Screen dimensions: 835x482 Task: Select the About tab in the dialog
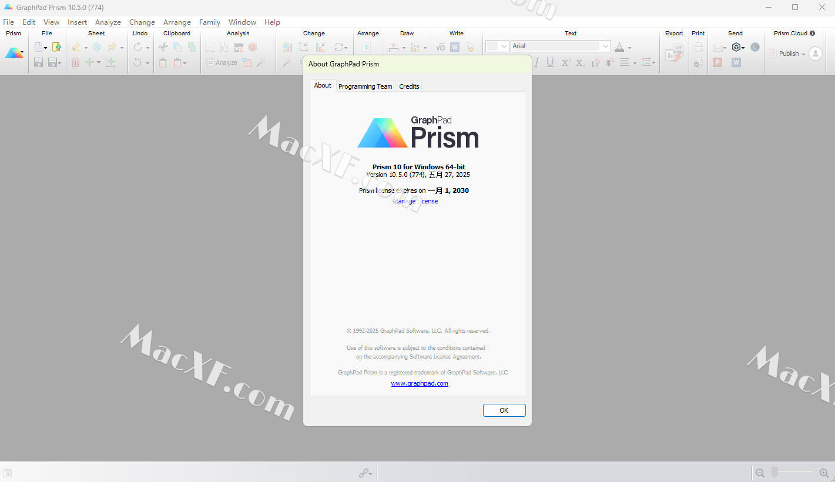point(323,85)
